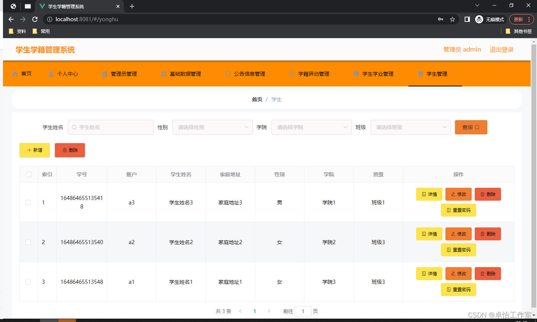Expand the 管理员管理 menu arrow
537x322 pixels.
coord(142,73)
